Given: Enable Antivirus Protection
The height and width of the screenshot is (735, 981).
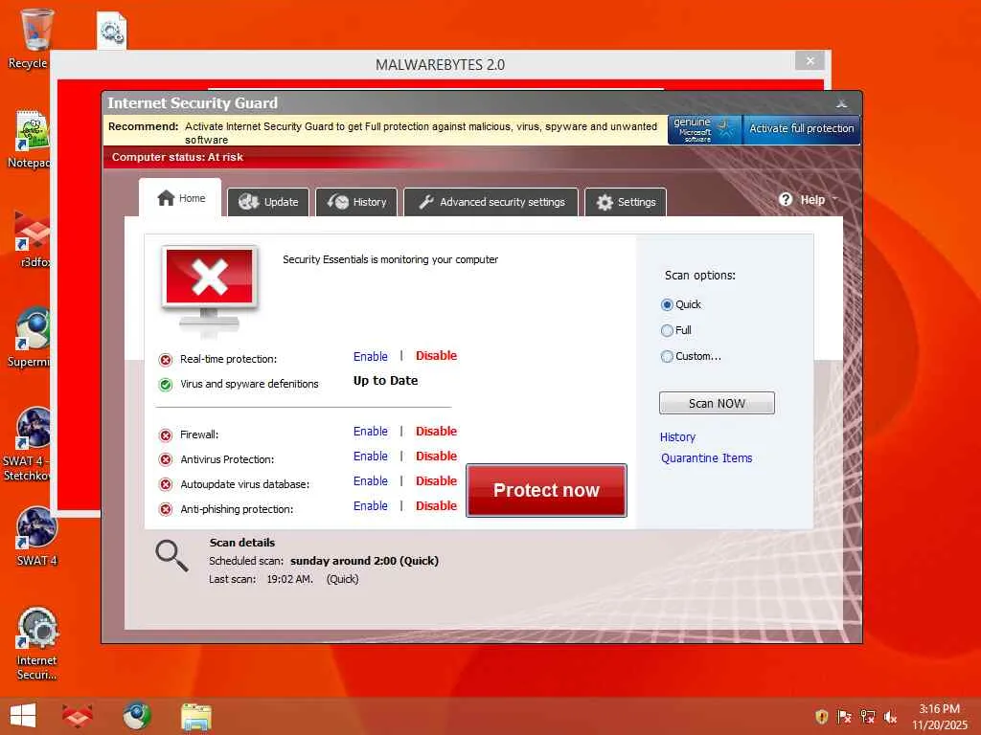Looking at the screenshot, I should pyautogui.click(x=371, y=457).
